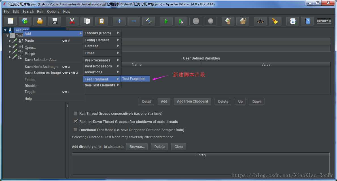
Task: Click the Down button
Action: 257,101
